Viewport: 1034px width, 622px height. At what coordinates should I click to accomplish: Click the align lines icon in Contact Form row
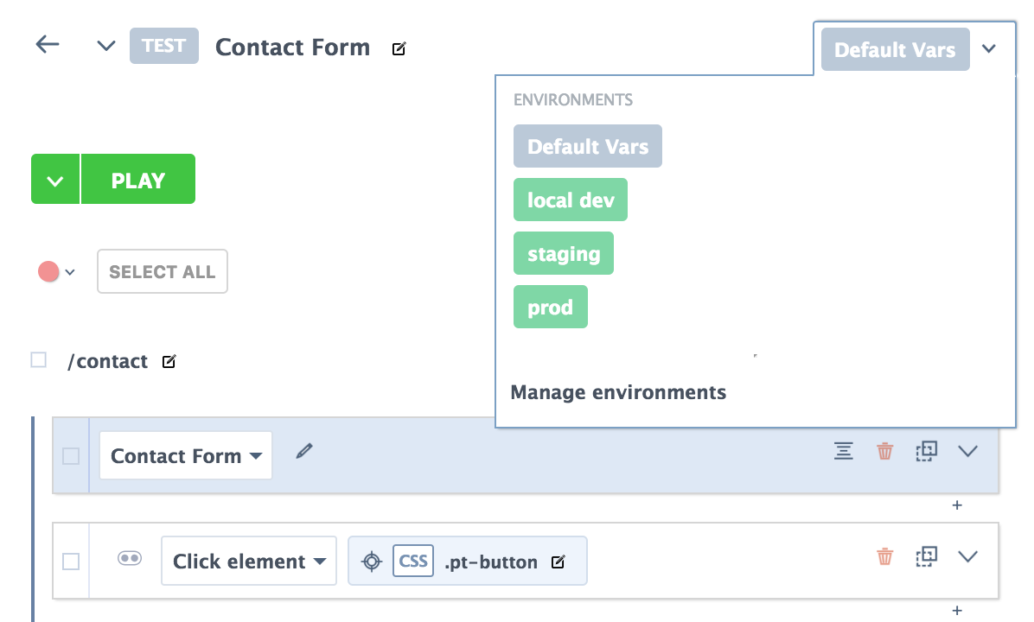coord(844,451)
